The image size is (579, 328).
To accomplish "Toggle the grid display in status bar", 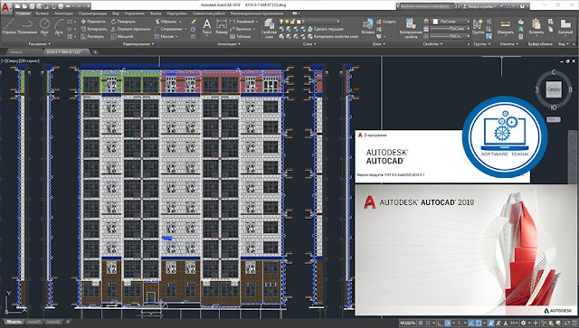I will point(420,323).
